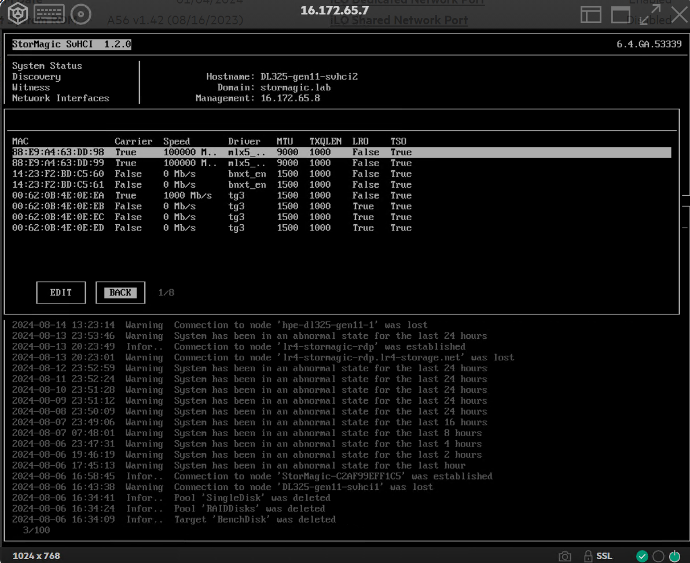Image resolution: width=690 pixels, height=563 pixels.
Task: Select log entry lr4-stormagic-rdp was established
Action: pyautogui.click(x=238, y=347)
